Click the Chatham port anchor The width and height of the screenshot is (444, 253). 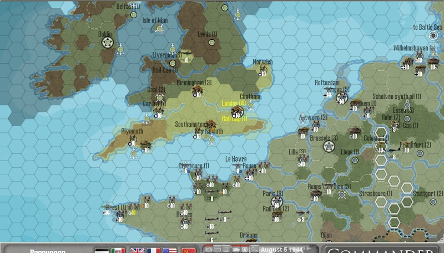251,105
